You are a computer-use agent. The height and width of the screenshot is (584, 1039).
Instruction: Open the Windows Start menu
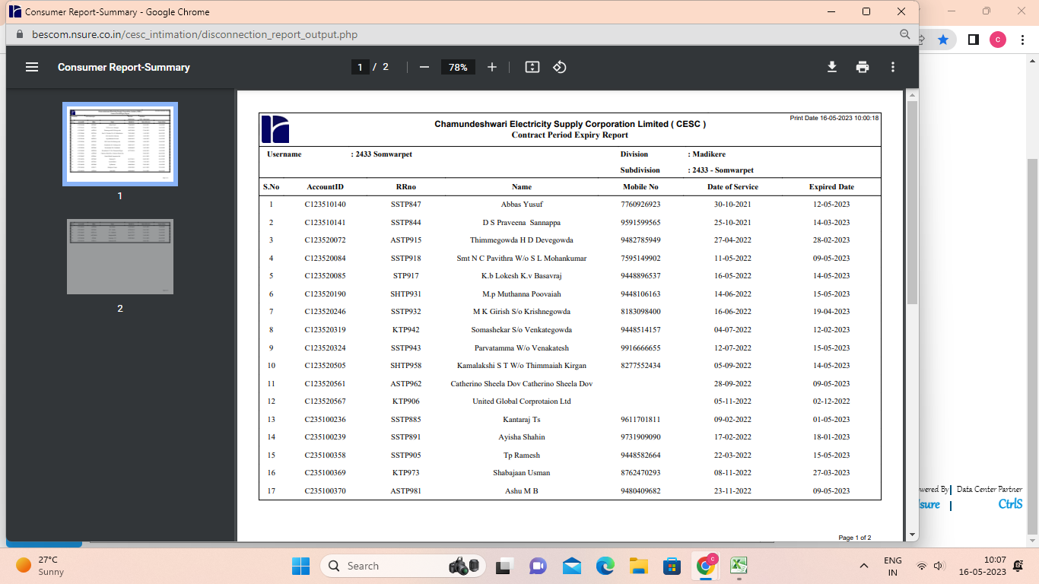(300, 566)
